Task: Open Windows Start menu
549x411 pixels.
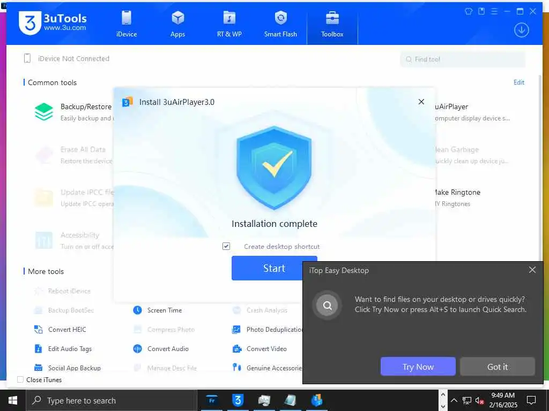Action: pyautogui.click(x=13, y=400)
